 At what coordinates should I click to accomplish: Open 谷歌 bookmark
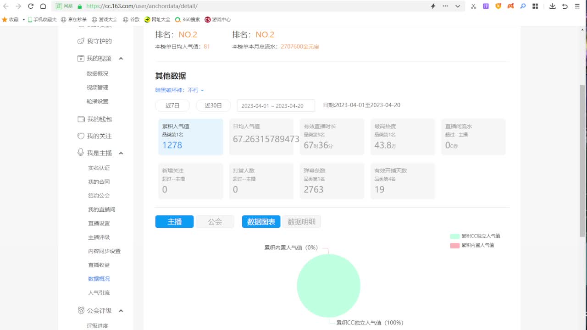131,20
